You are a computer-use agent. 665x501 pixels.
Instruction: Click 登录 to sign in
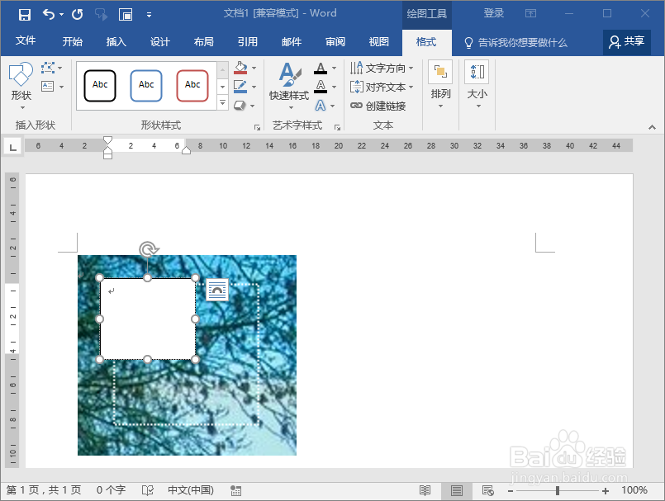tap(493, 12)
